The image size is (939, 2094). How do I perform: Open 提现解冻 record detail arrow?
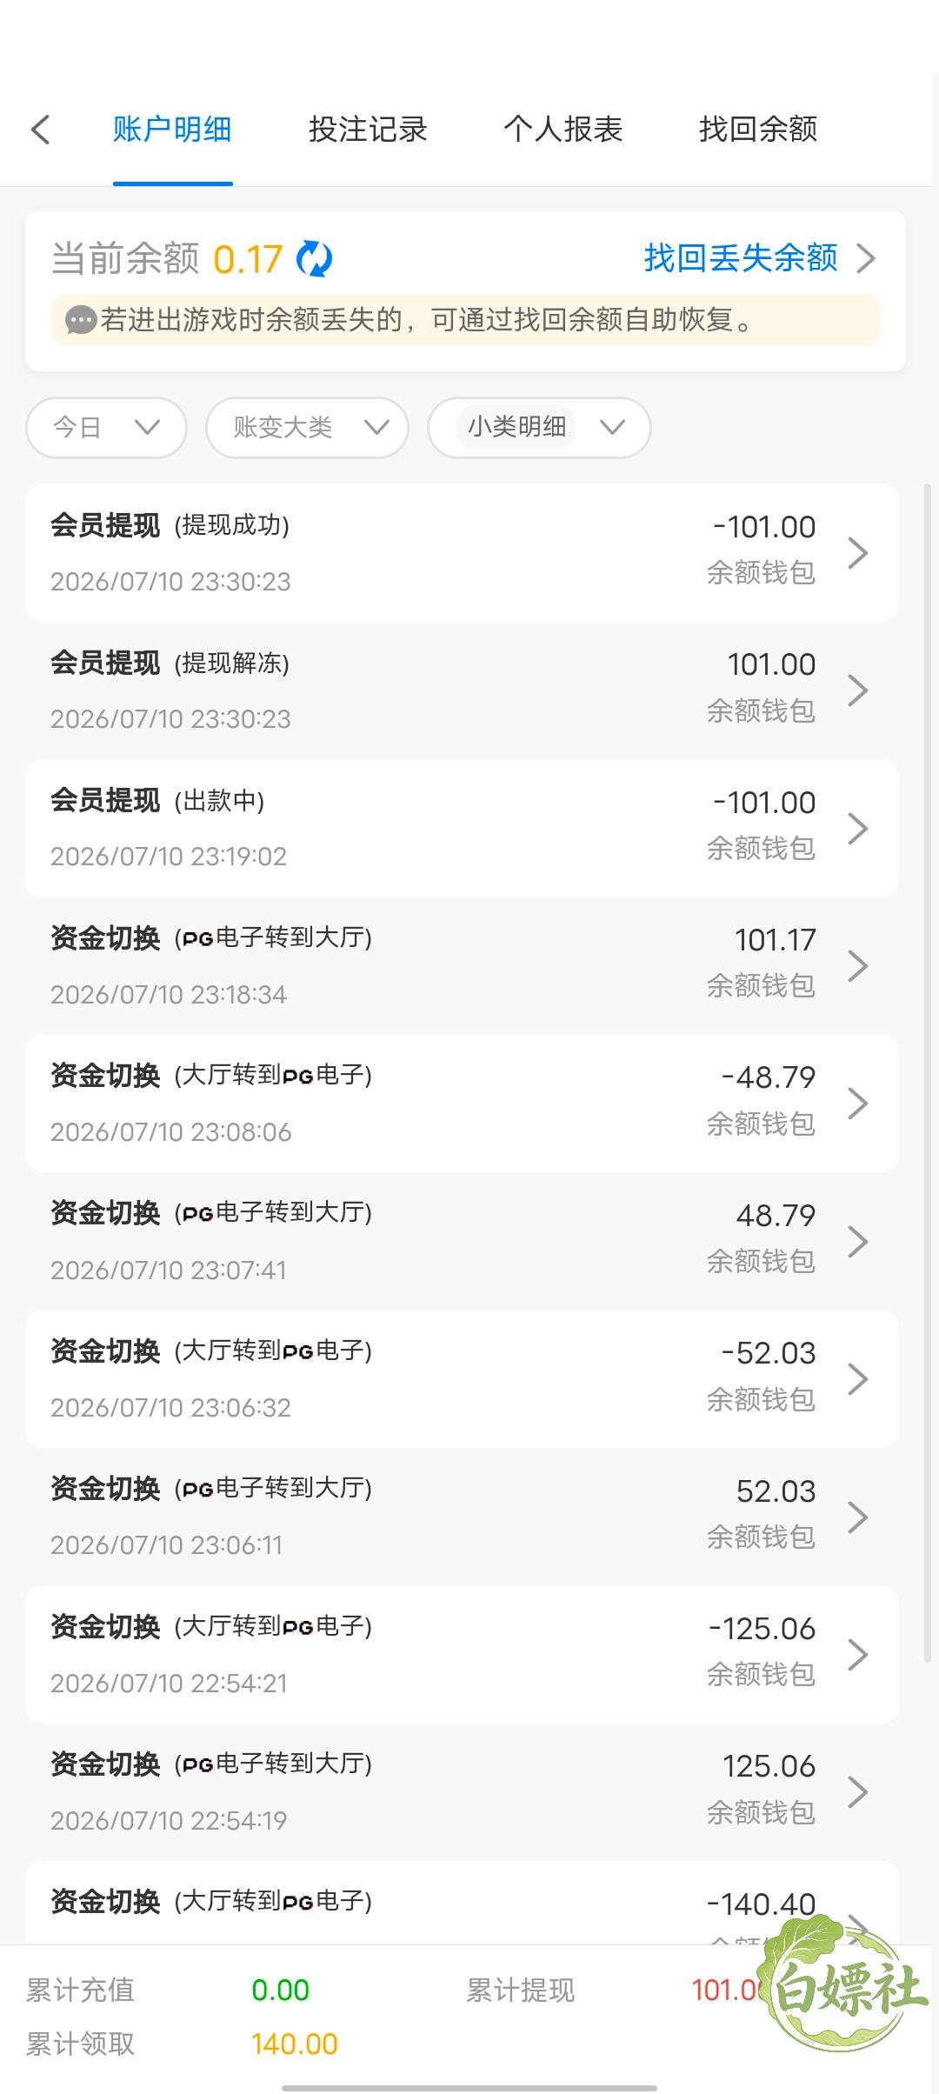pos(858,690)
